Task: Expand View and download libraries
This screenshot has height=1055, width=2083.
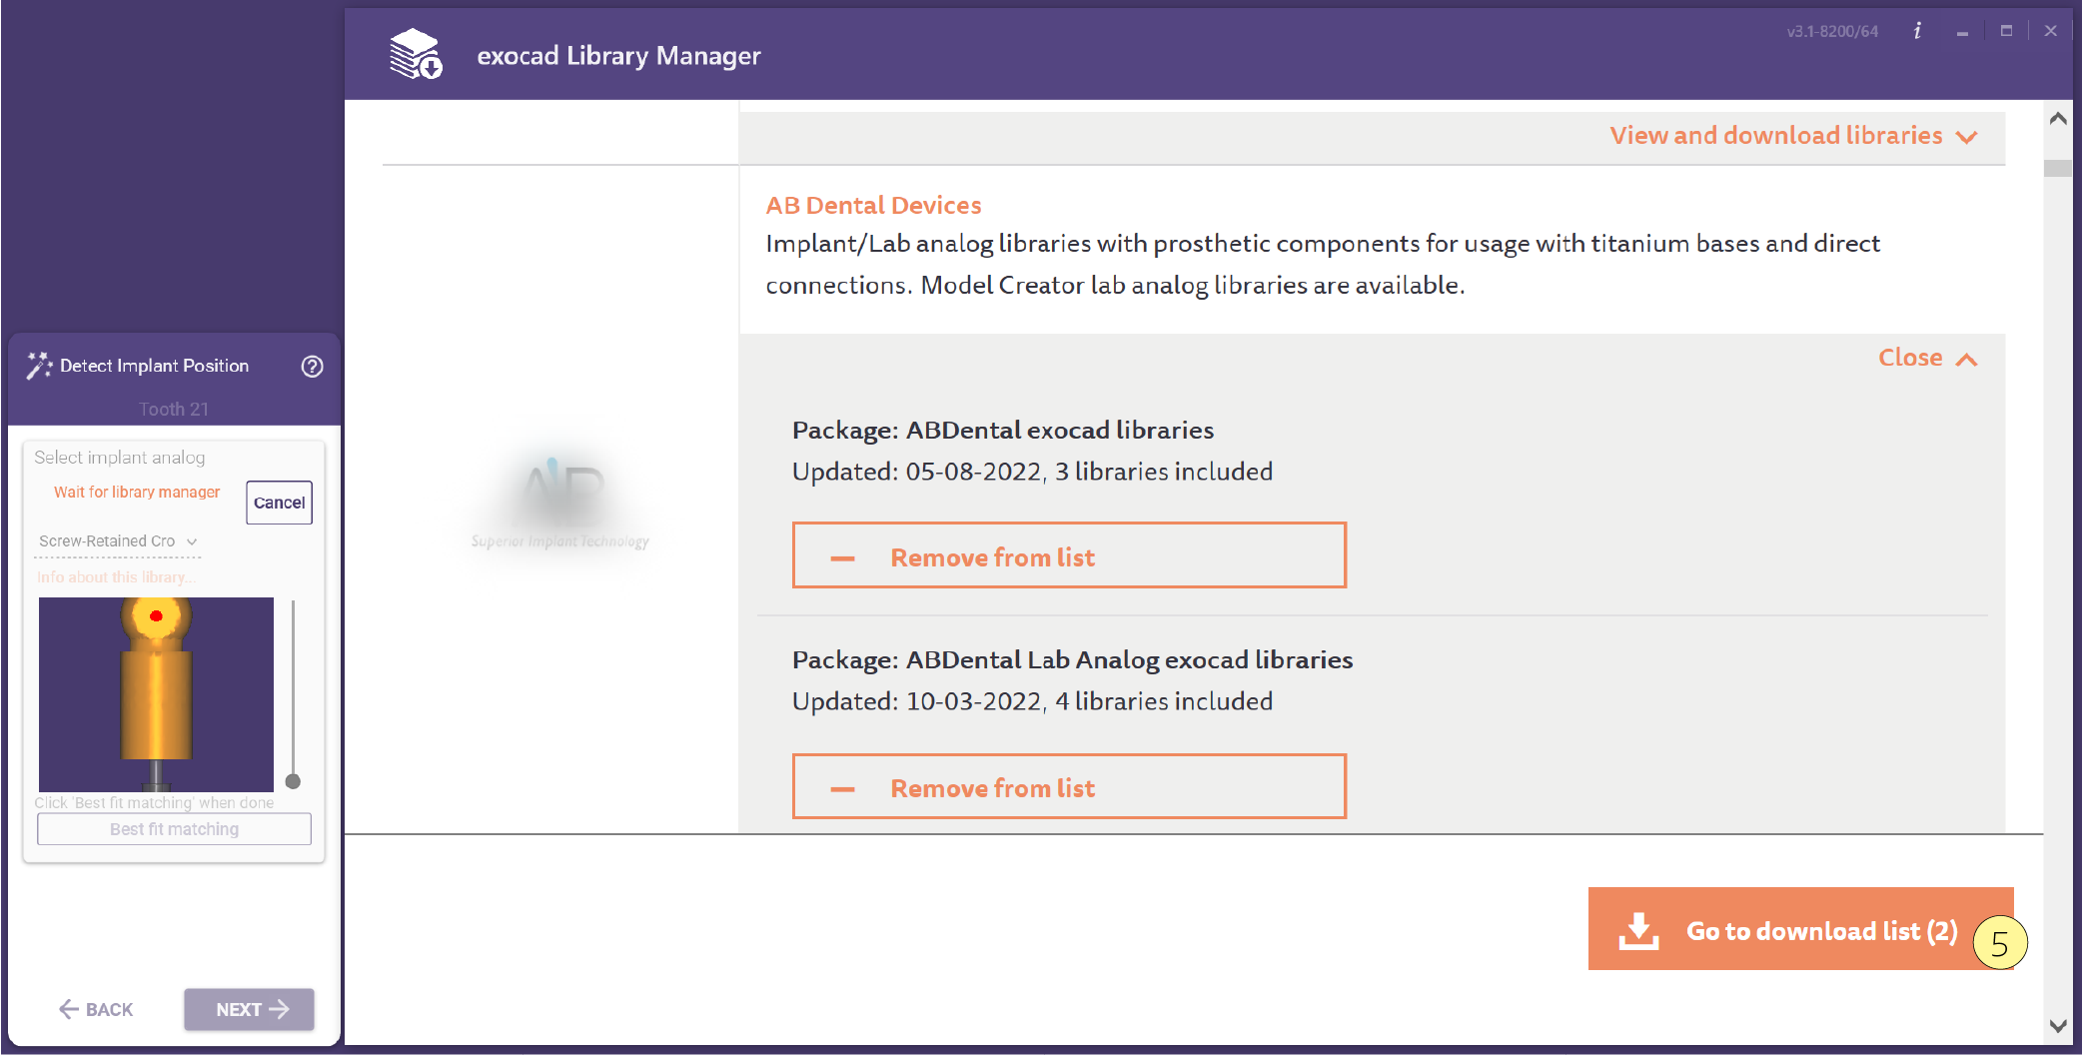Action: click(x=1793, y=136)
